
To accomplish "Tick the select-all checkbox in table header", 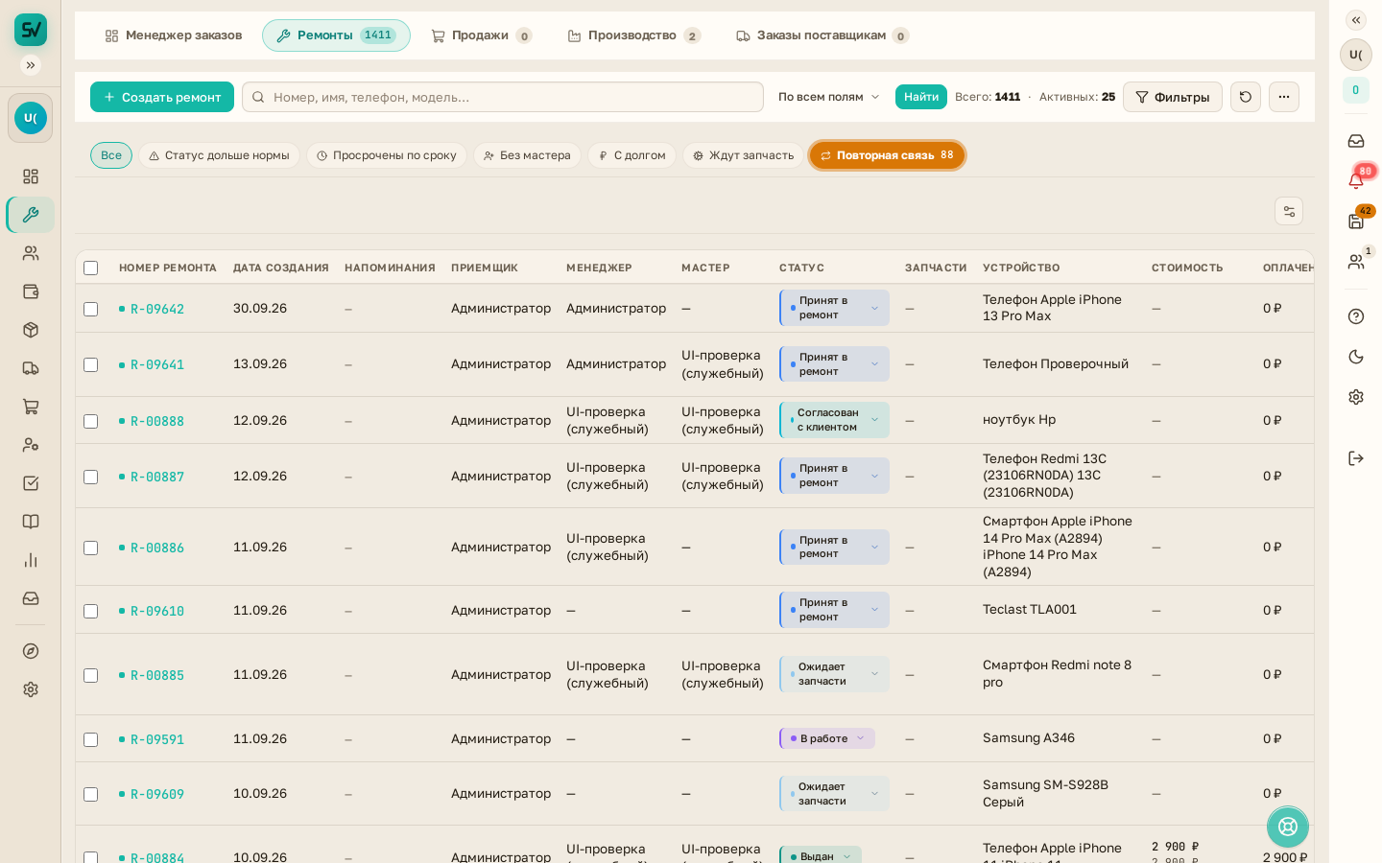I will click(x=91, y=268).
